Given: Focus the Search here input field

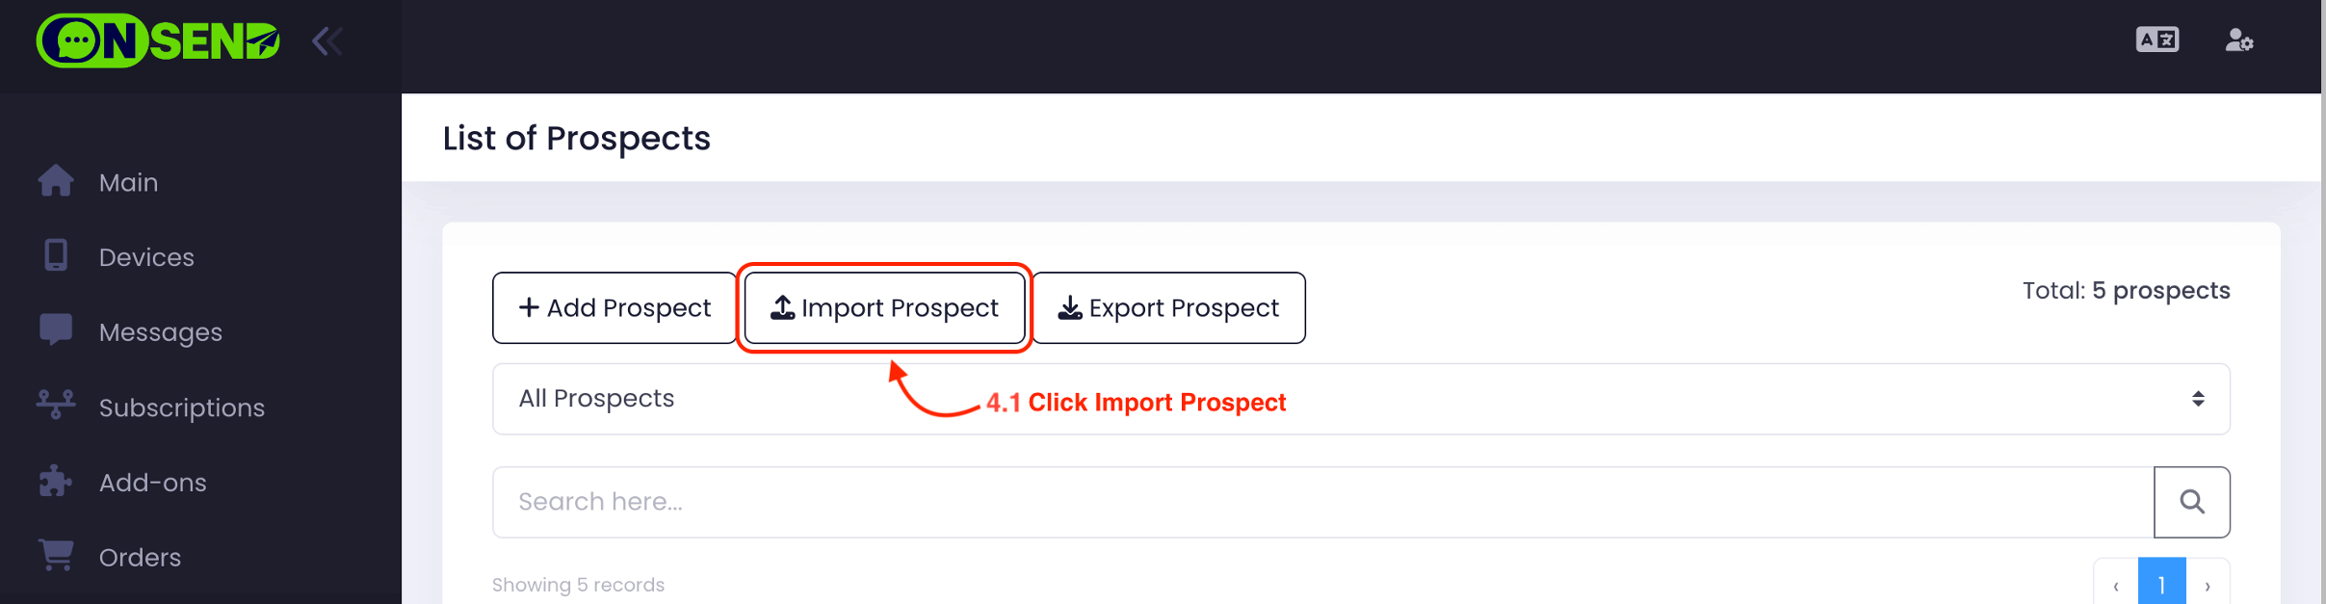Looking at the screenshot, I should [x=1322, y=502].
